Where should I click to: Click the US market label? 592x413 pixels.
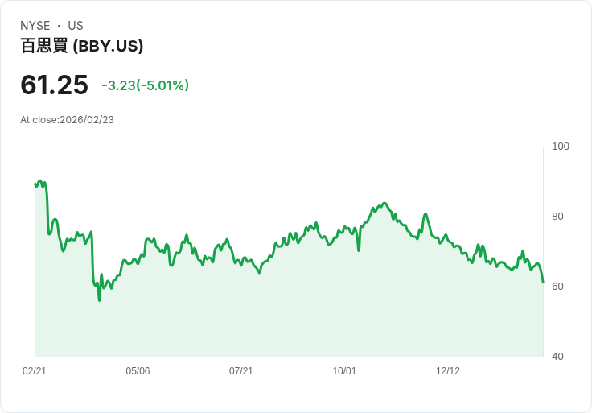[76, 26]
